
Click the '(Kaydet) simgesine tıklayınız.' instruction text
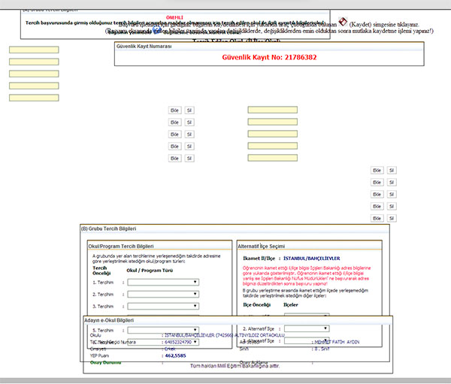[x=384, y=25]
